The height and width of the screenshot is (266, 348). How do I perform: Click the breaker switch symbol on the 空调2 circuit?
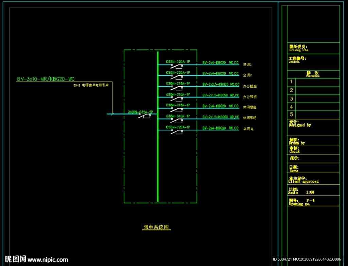pyautogui.click(x=177, y=77)
